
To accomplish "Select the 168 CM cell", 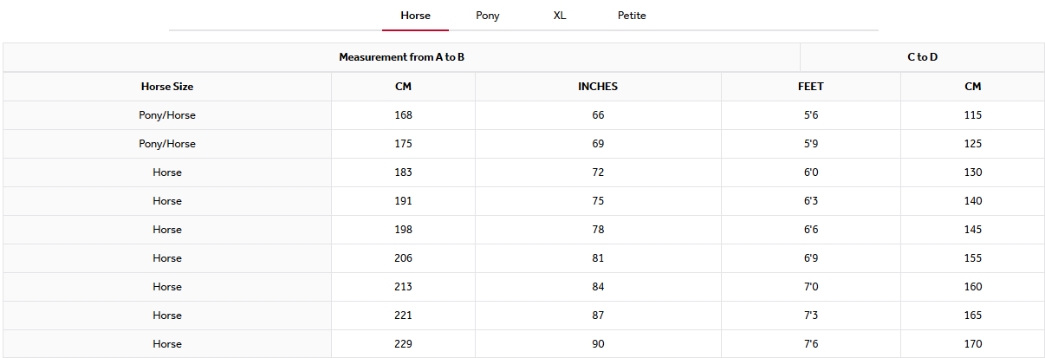I will (x=403, y=115).
